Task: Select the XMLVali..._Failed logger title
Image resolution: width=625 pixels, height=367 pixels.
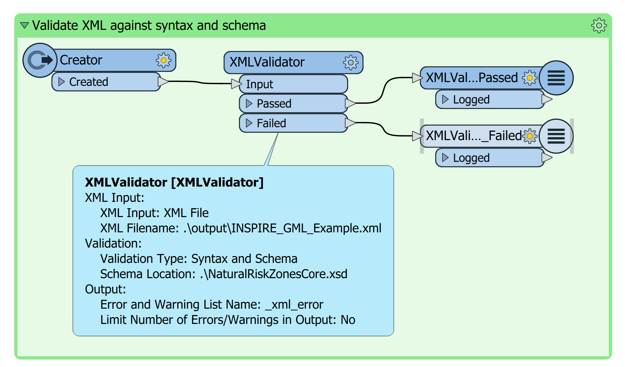Action: pos(474,136)
